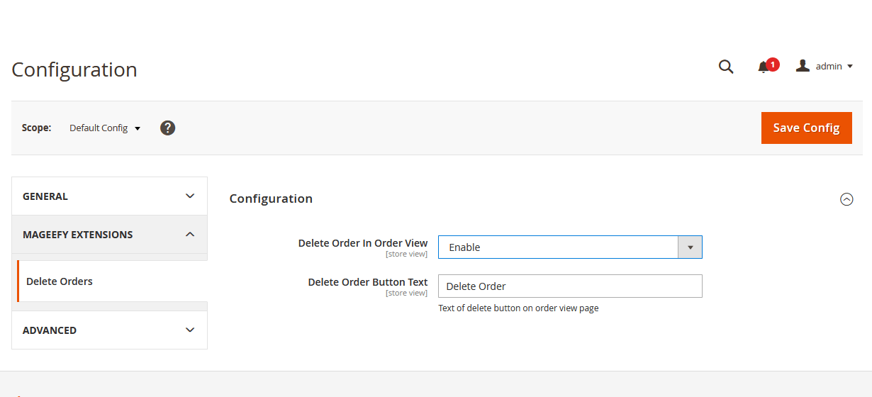The width and height of the screenshot is (872, 397).
Task: Click inside the Delete Order Button Text field
Action: pos(570,286)
